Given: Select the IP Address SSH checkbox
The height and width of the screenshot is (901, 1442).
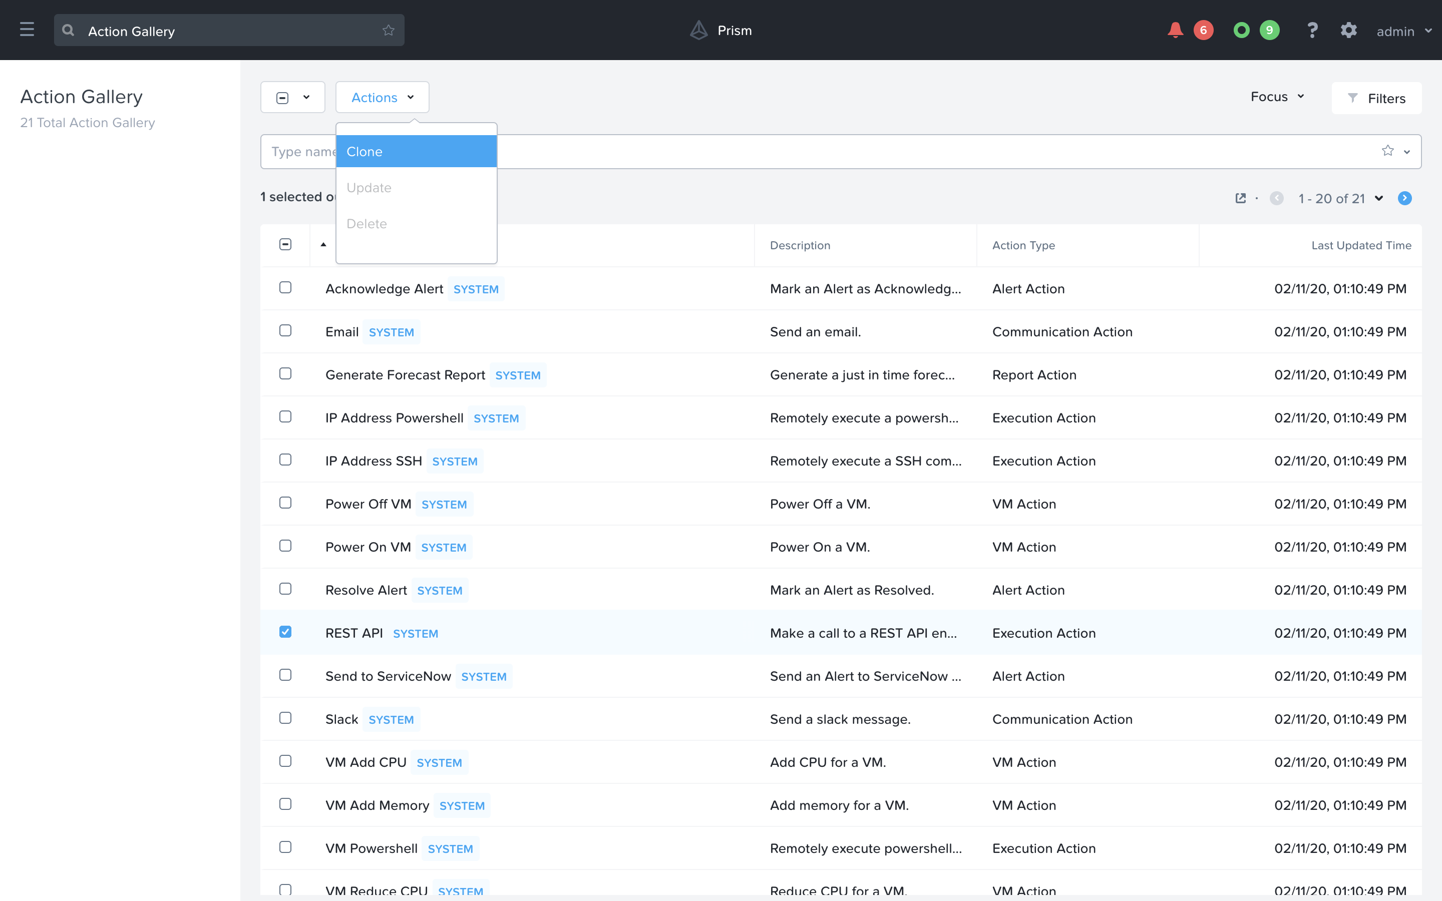Looking at the screenshot, I should click(285, 460).
